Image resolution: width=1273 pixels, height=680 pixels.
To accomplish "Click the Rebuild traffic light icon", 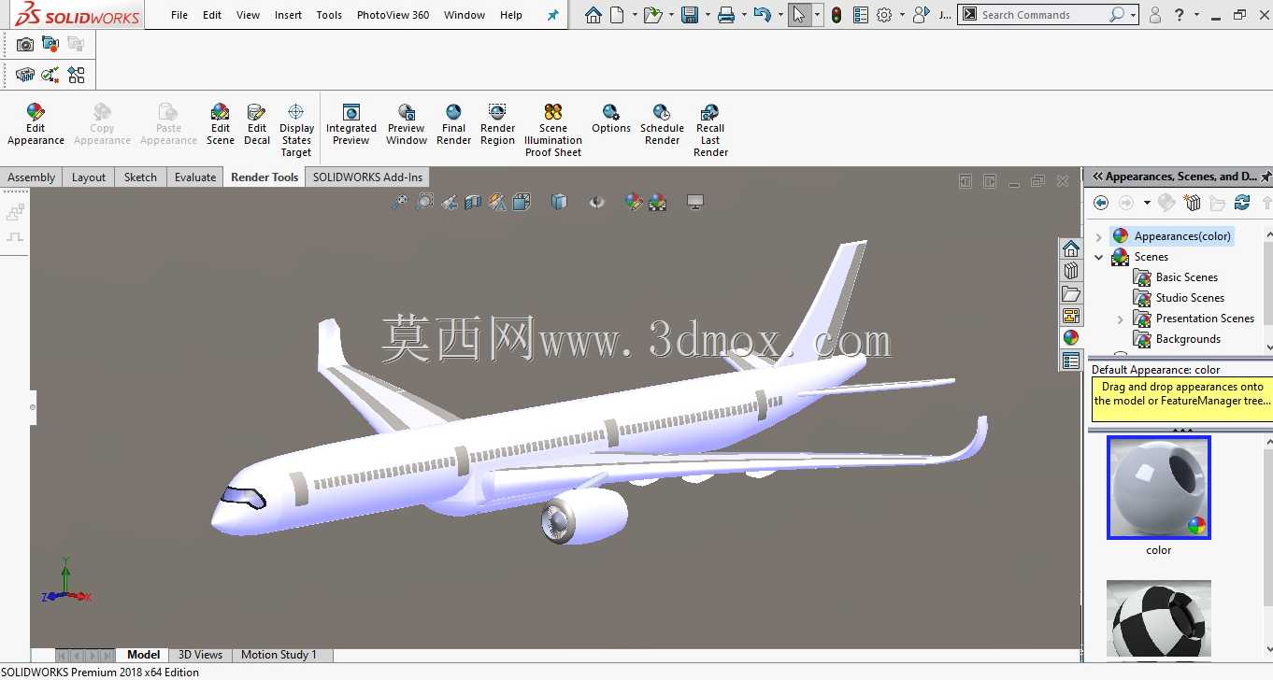I will 837,15.
